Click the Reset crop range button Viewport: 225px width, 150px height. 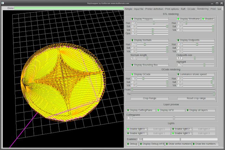coord(196,98)
